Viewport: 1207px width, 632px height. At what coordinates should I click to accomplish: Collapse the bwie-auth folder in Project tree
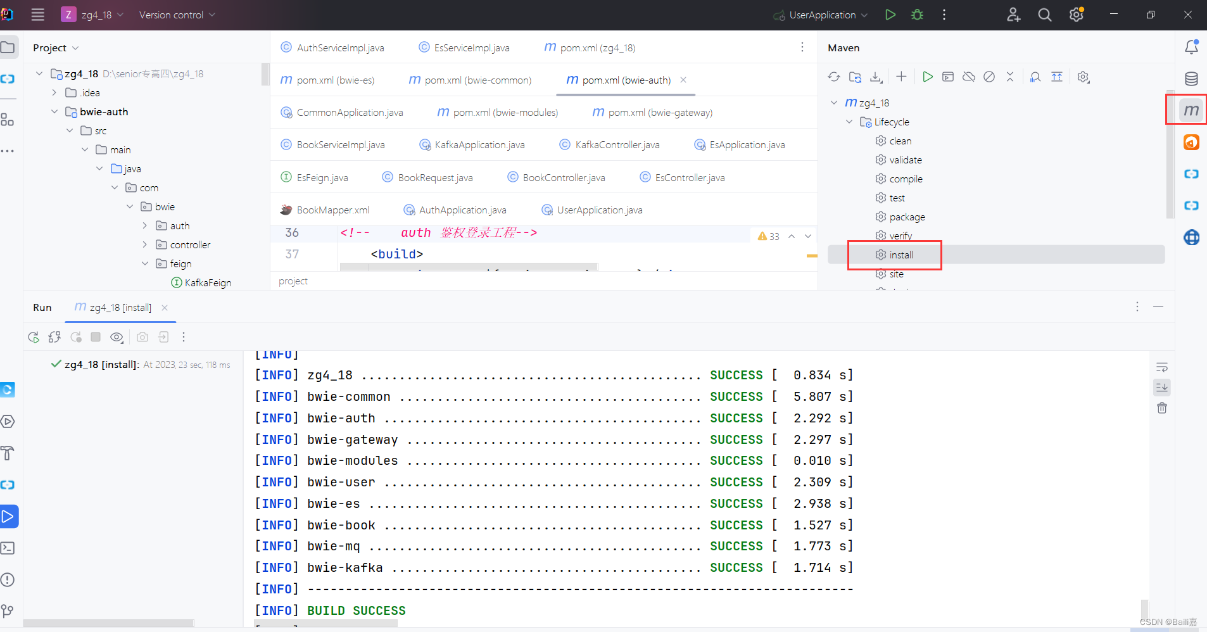pos(54,111)
